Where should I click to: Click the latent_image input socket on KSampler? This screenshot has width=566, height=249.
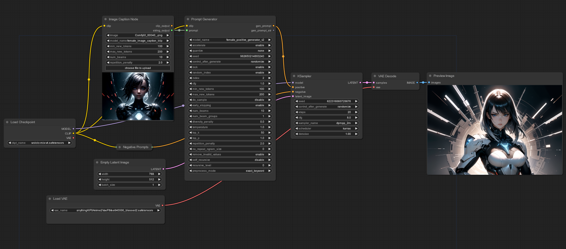(x=293, y=97)
